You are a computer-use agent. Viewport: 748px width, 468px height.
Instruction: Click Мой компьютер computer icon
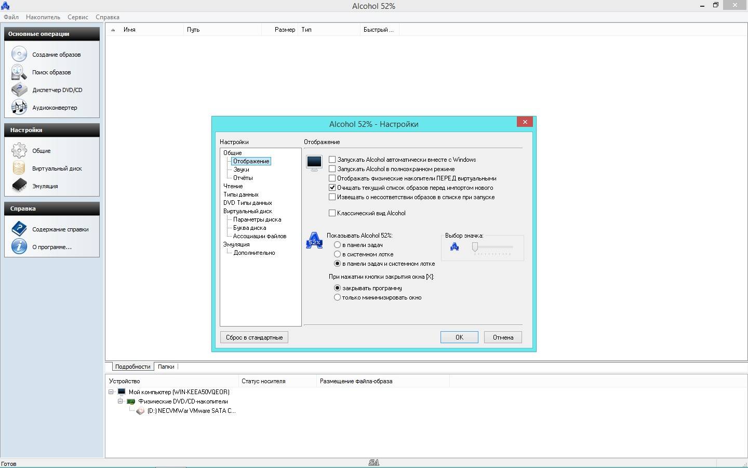click(122, 392)
